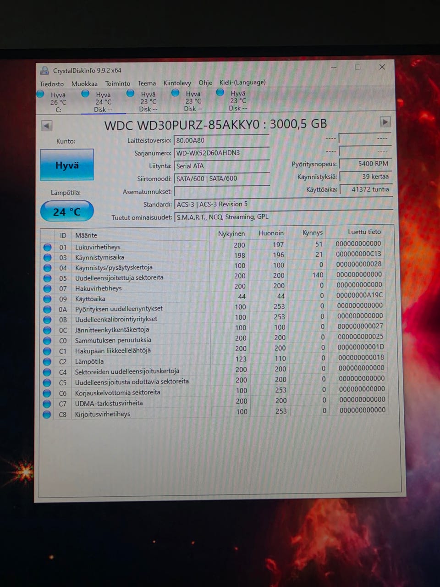Click the status dot for Käyttöaika row
This screenshot has height=587, width=440.
pyautogui.click(x=47, y=299)
